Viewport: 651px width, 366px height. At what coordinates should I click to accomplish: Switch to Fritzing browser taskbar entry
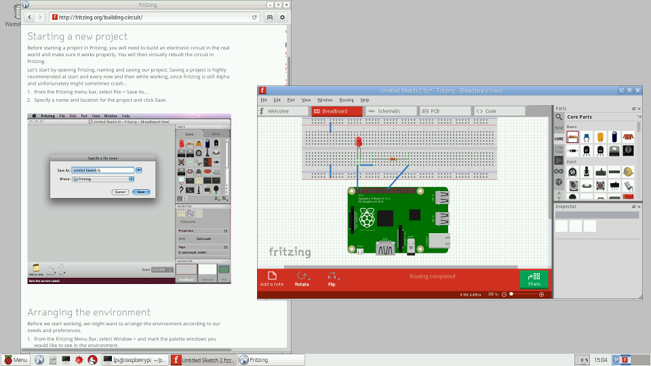tap(271, 360)
